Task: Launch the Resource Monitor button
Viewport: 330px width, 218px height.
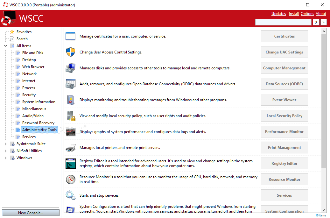Action: (284, 179)
